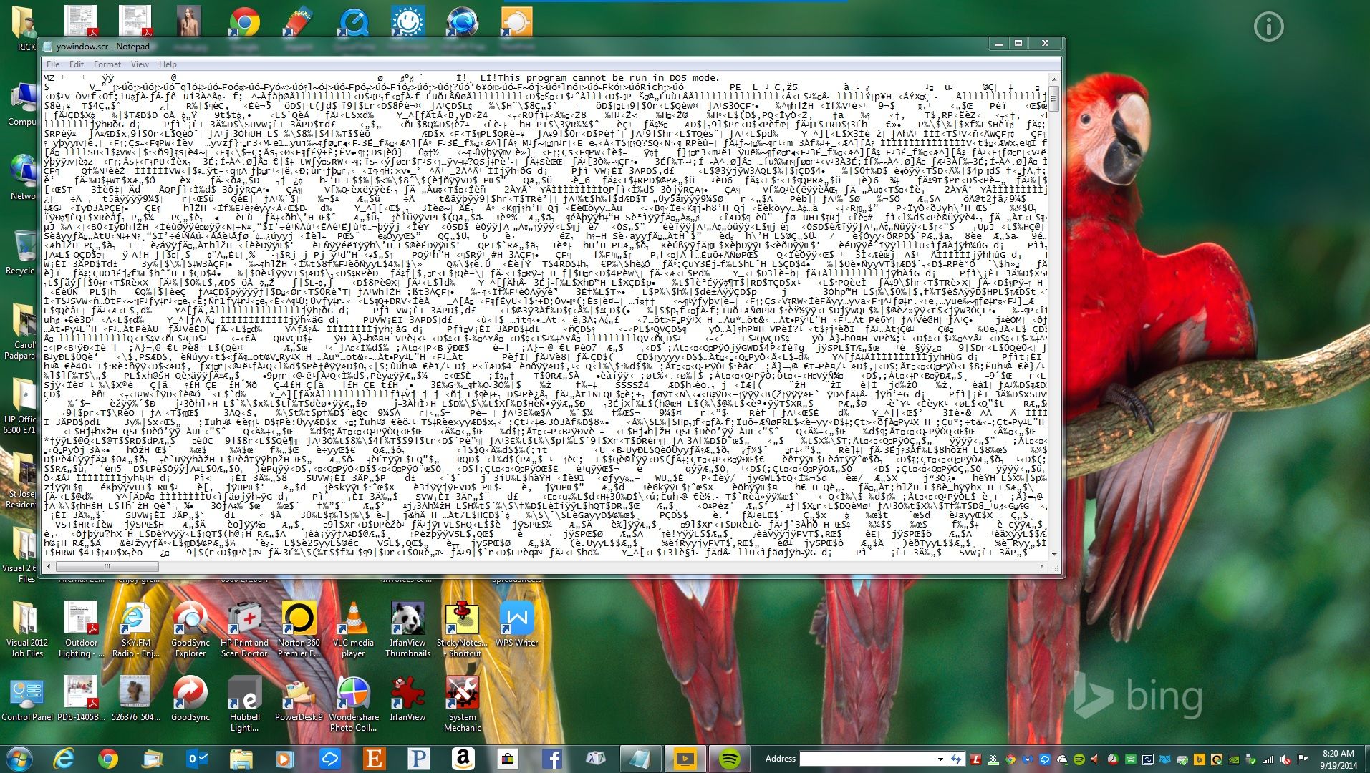Open the Format menu in Notepad
Image resolution: width=1370 pixels, height=773 pixels.
click(x=107, y=64)
